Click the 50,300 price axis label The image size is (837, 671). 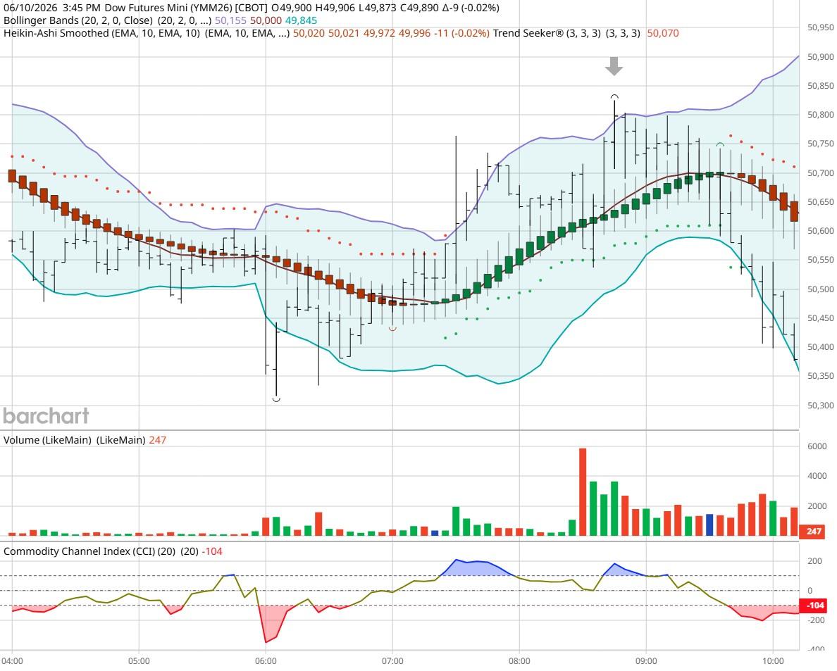(821, 406)
